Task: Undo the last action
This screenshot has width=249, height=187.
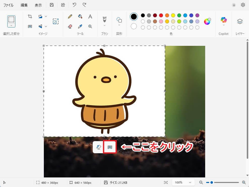Action: 74,5
